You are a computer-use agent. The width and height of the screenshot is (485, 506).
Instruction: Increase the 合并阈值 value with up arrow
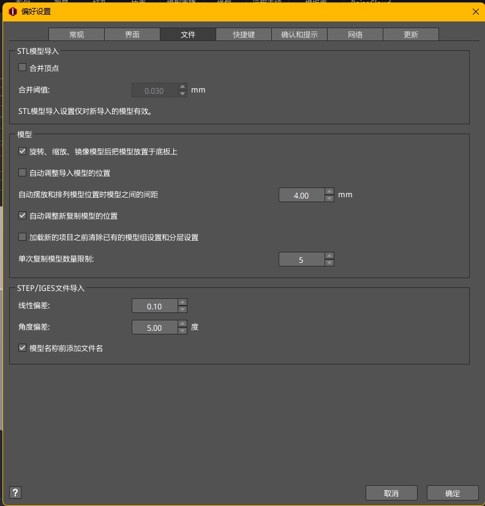(182, 87)
